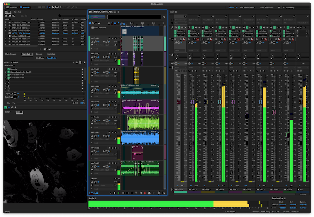Viewport: 314px width, 217px height.
Task: Click the Move tool in top toolbar
Action: (48, 7)
